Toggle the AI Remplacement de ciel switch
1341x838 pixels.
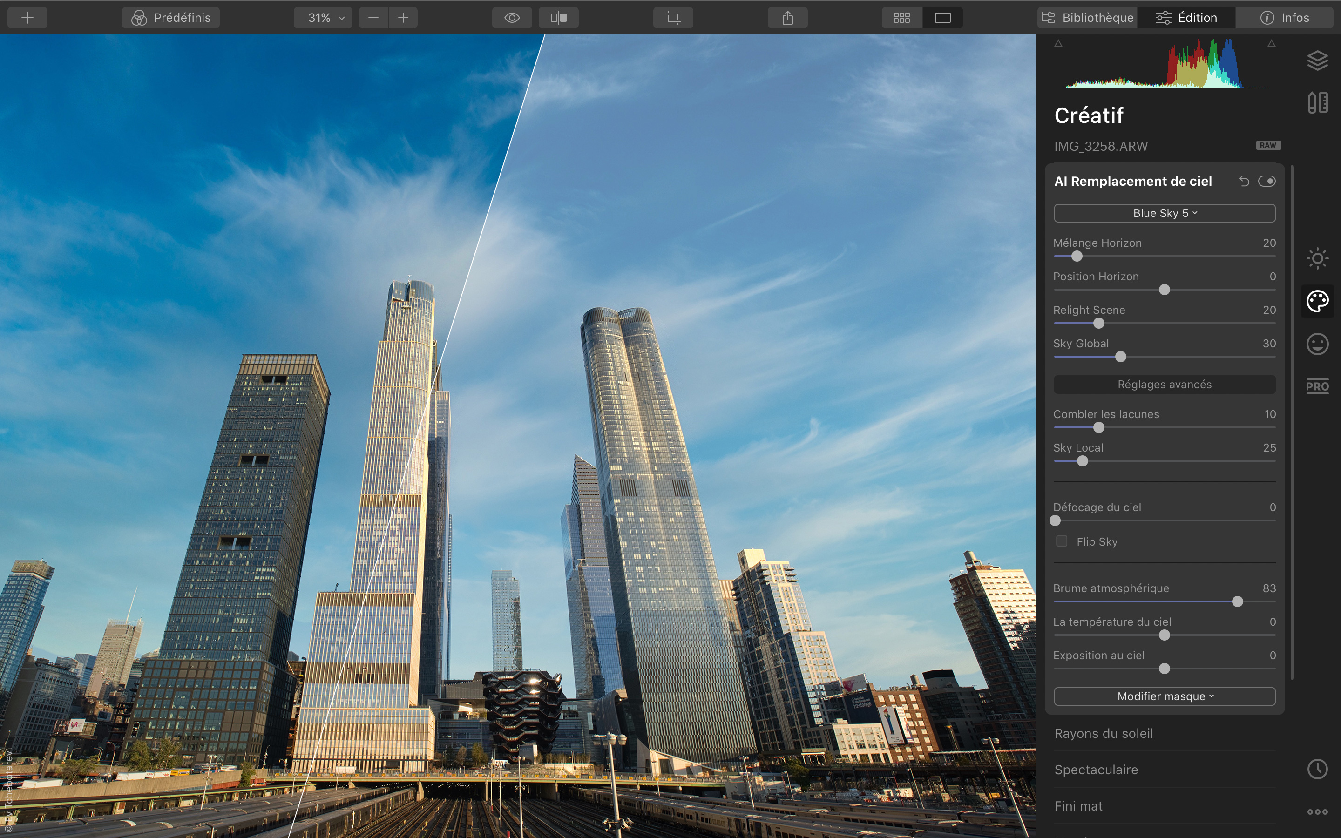pyautogui.click(x=1267, y=181)
